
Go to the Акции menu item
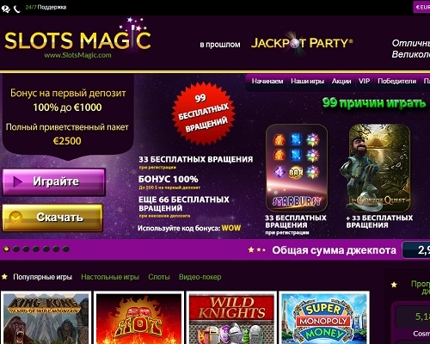coord(341,82)
